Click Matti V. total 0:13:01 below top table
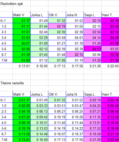Screen dimensions: 119x142 pyautogui.click(x=22, y=66)
